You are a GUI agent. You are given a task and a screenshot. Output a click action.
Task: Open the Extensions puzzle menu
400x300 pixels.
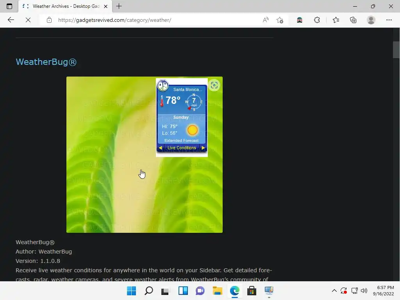[x=317, y=20]
